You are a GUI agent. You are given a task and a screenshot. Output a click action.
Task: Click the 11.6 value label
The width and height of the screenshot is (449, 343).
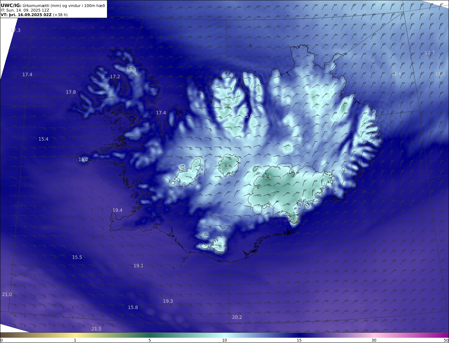pos(396,74)
